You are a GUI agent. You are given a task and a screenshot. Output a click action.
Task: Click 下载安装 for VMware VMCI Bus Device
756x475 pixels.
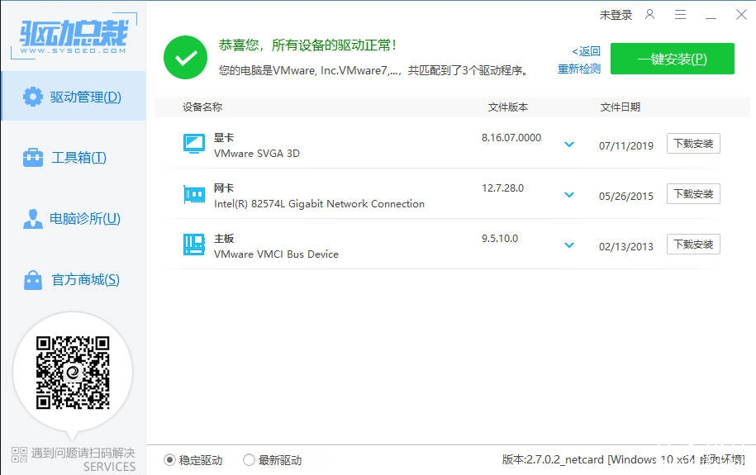[693, 244]
